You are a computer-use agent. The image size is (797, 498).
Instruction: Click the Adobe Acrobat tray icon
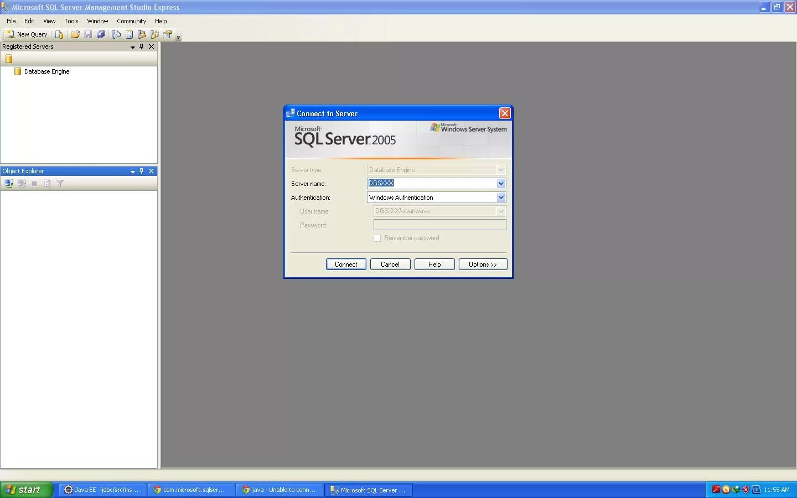716,490
